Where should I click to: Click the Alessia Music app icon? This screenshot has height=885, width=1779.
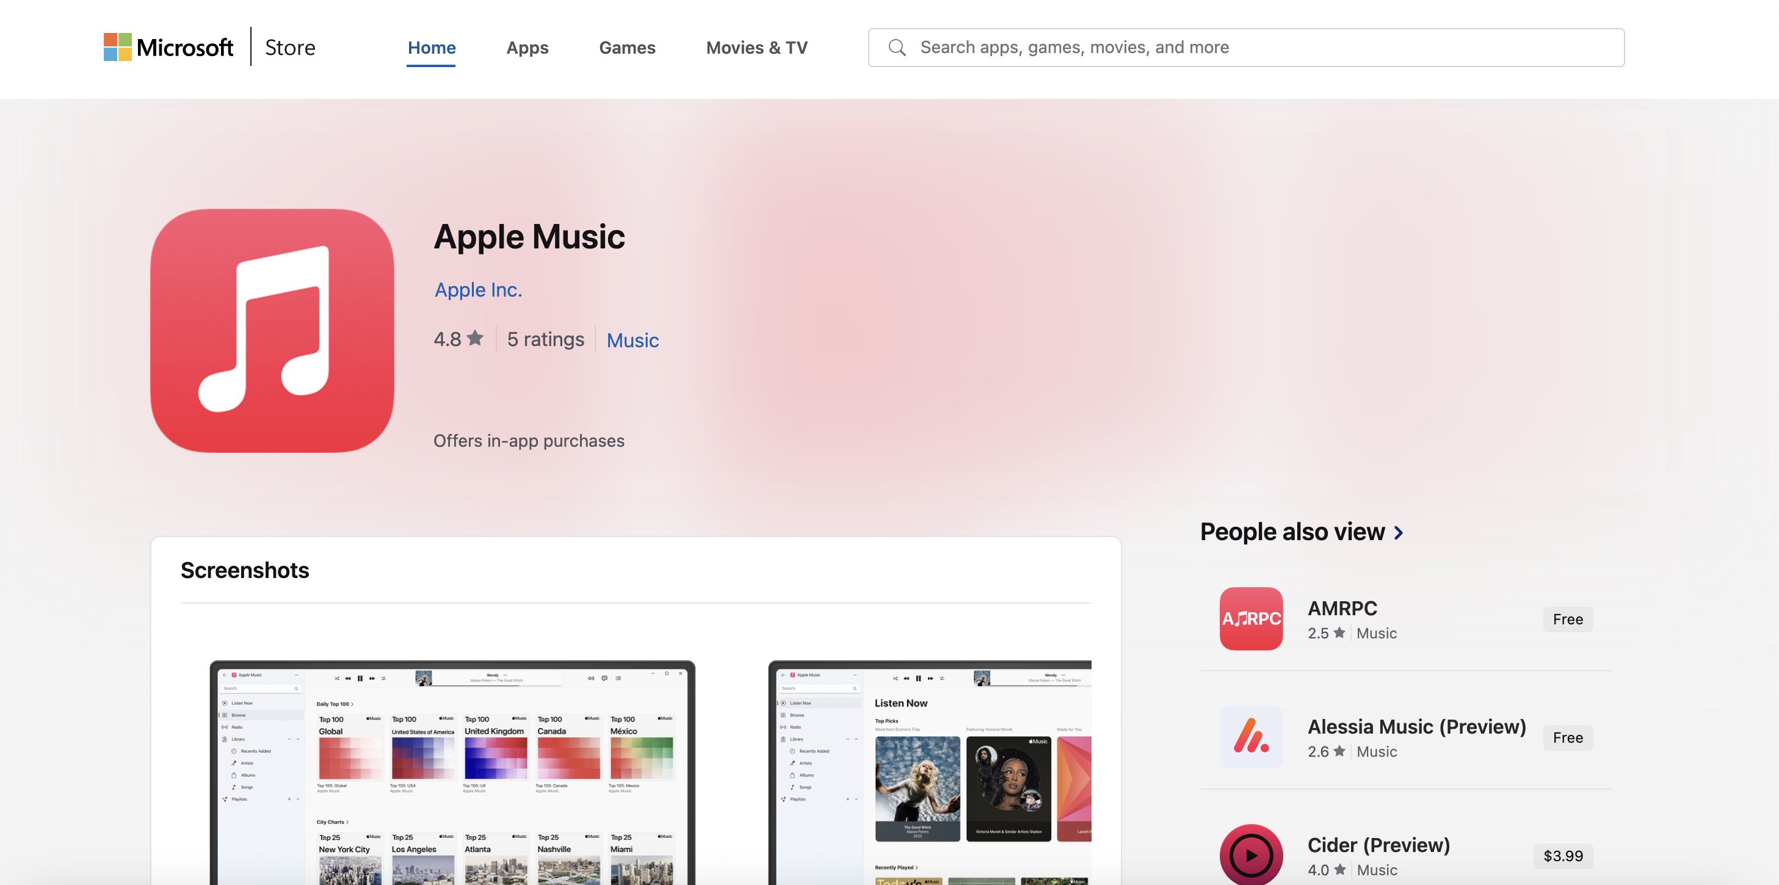(x=1252, y=737)
